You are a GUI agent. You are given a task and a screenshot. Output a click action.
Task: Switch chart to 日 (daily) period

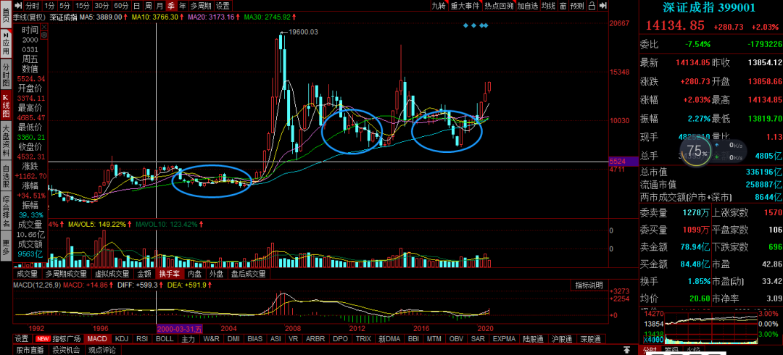click(137, 6)
